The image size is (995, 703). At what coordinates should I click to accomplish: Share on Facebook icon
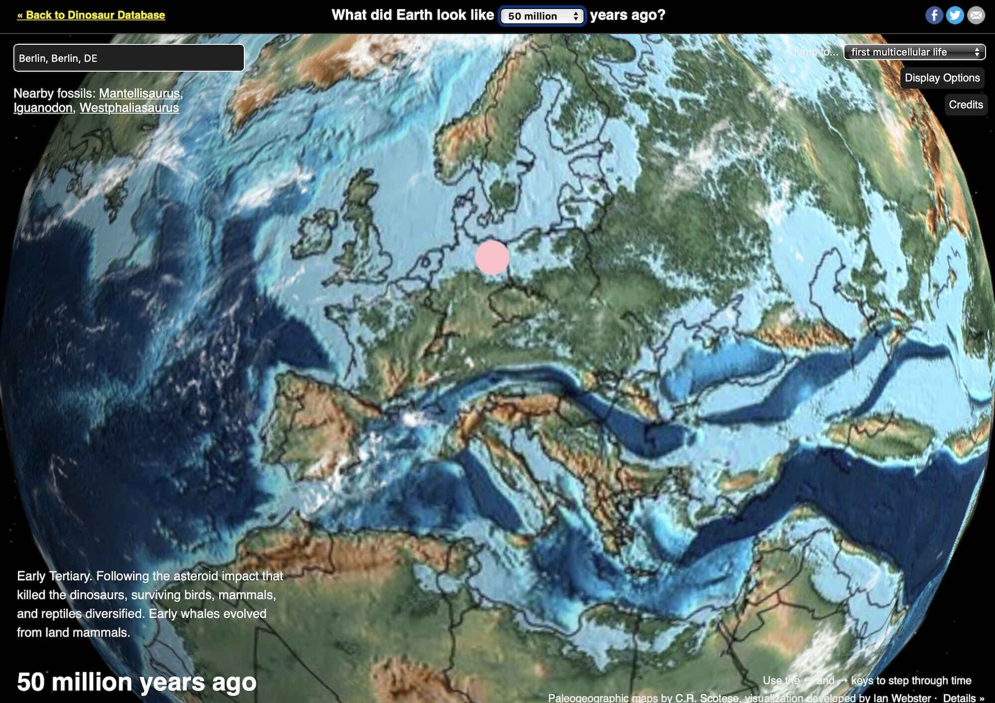(x=934, y=15)
